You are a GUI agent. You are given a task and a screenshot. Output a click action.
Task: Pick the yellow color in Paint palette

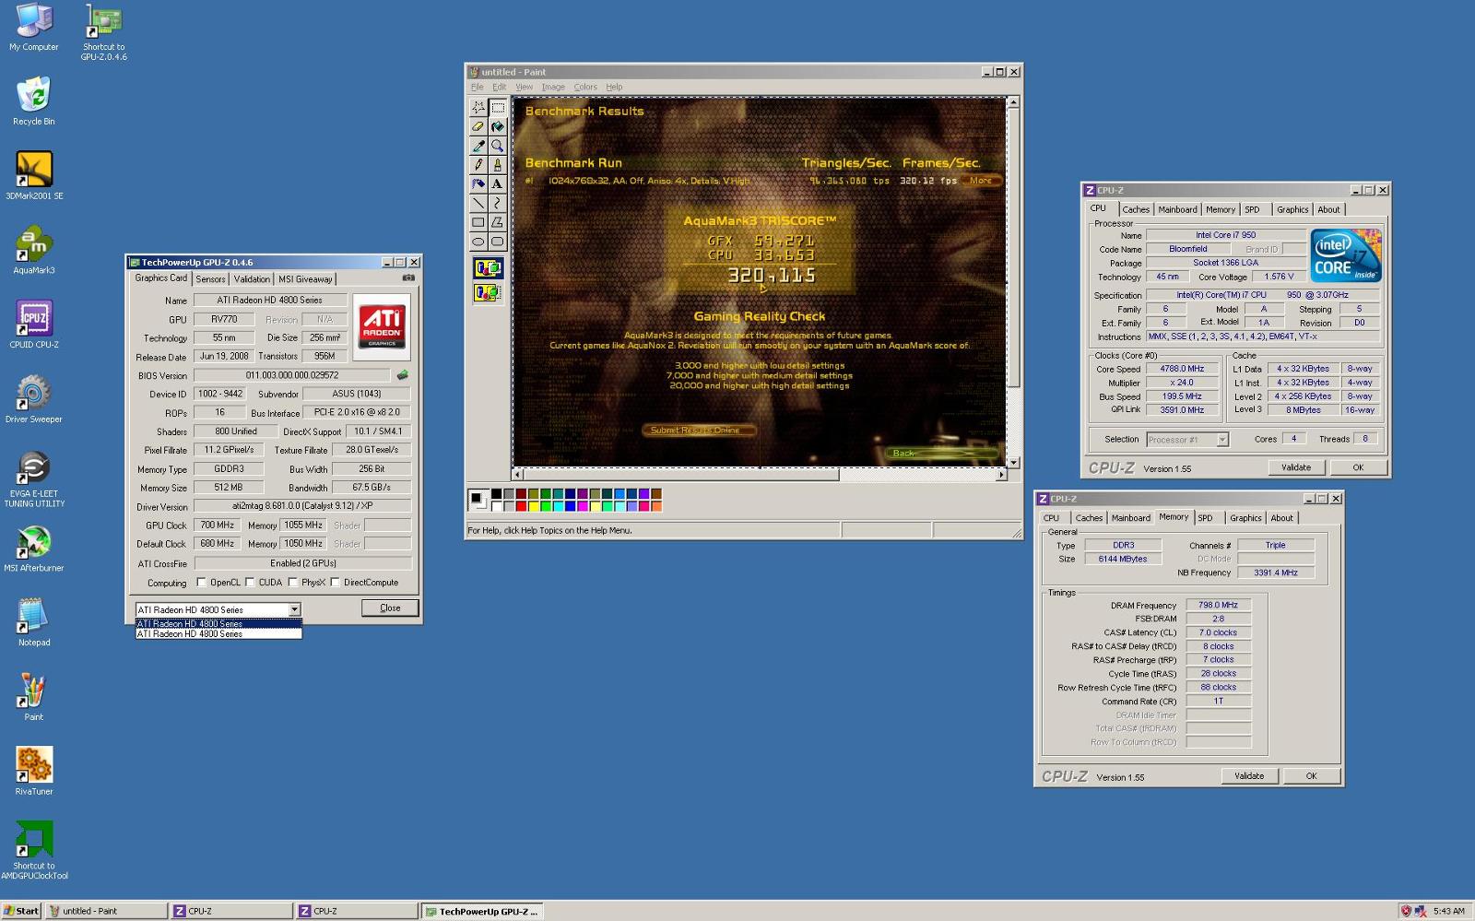(533, 506)
